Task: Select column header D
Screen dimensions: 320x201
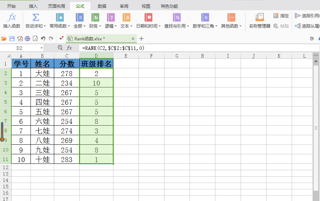Action: (x=96, y=56)
